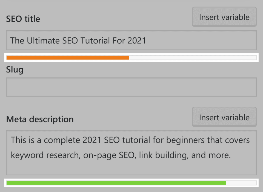Click the Slug box to start typing a slug
This screenshot has height=192, width=263.
[x=131, y=87]
